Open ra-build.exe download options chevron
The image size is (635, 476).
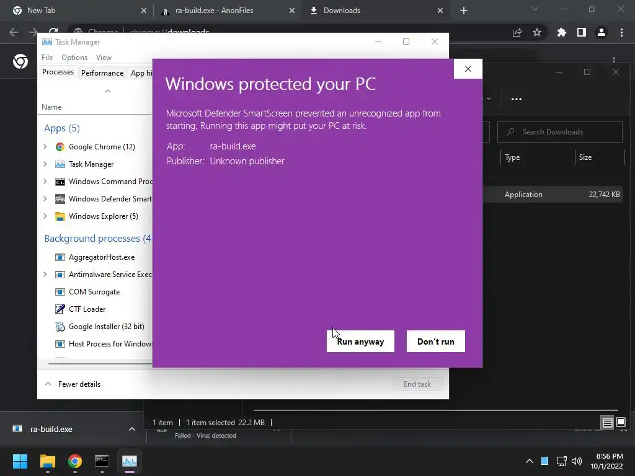[x=132, y=429]
